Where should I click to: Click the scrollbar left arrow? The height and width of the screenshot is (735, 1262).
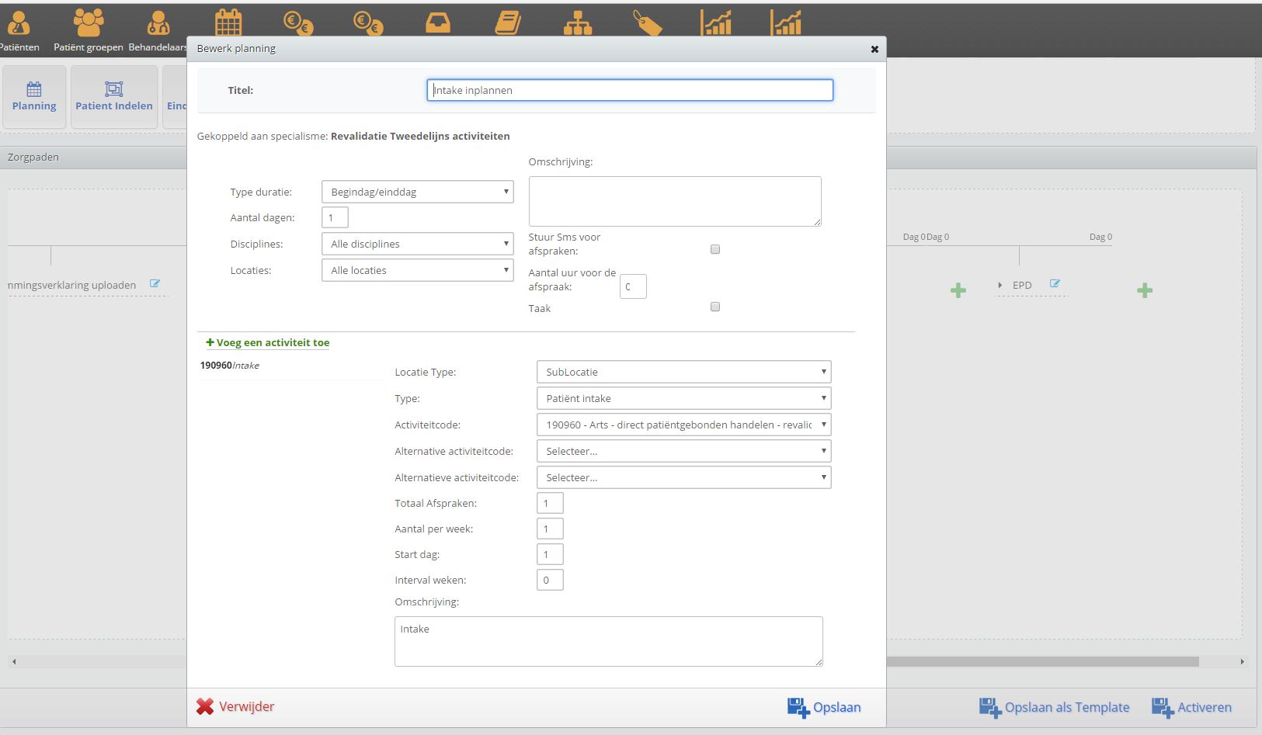click(14, 662)
